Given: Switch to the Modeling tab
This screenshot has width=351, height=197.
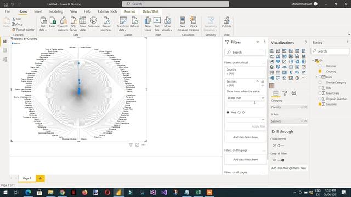Looking at the screenshot, I should [56, 11].
